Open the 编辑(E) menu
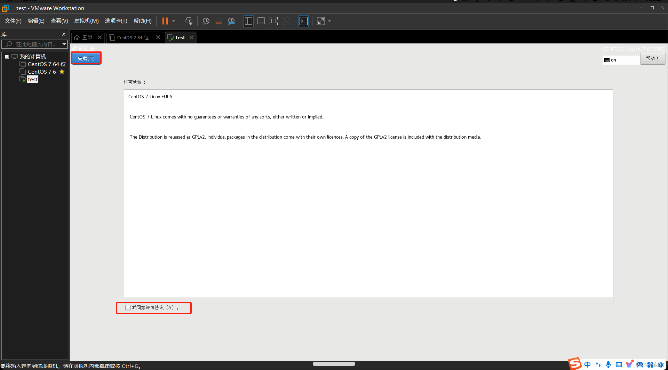This screenshot has width=668, height=370. [x=36, y=21]
